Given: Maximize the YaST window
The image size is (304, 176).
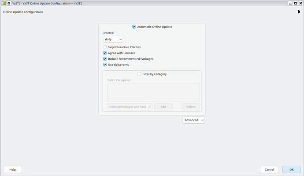Looking at the screenshot, I should click(x=295, y=3).
